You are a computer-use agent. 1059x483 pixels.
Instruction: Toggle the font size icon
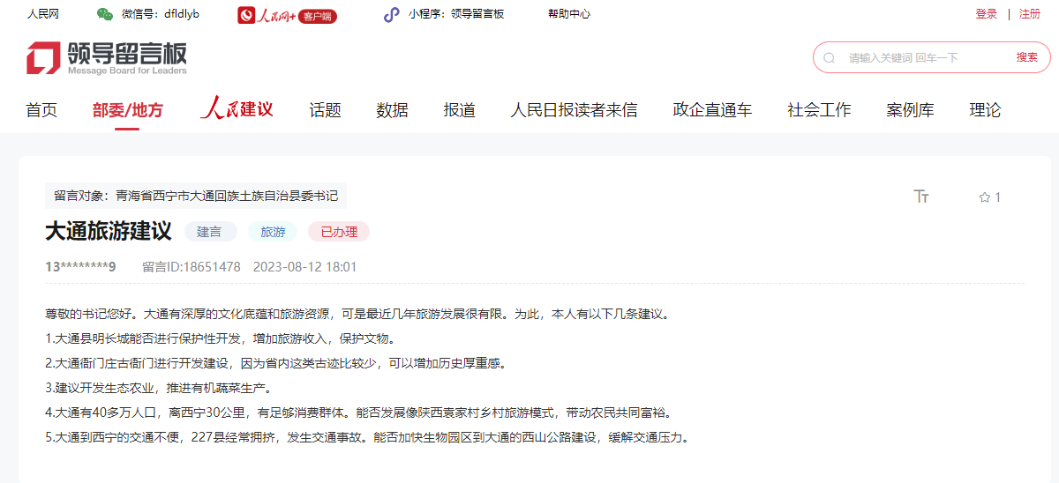(921, 197)
